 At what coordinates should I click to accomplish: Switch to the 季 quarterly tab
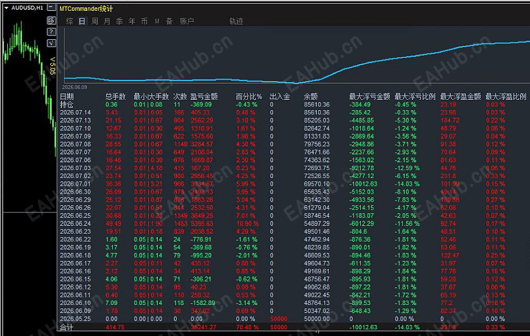point(120,21)
